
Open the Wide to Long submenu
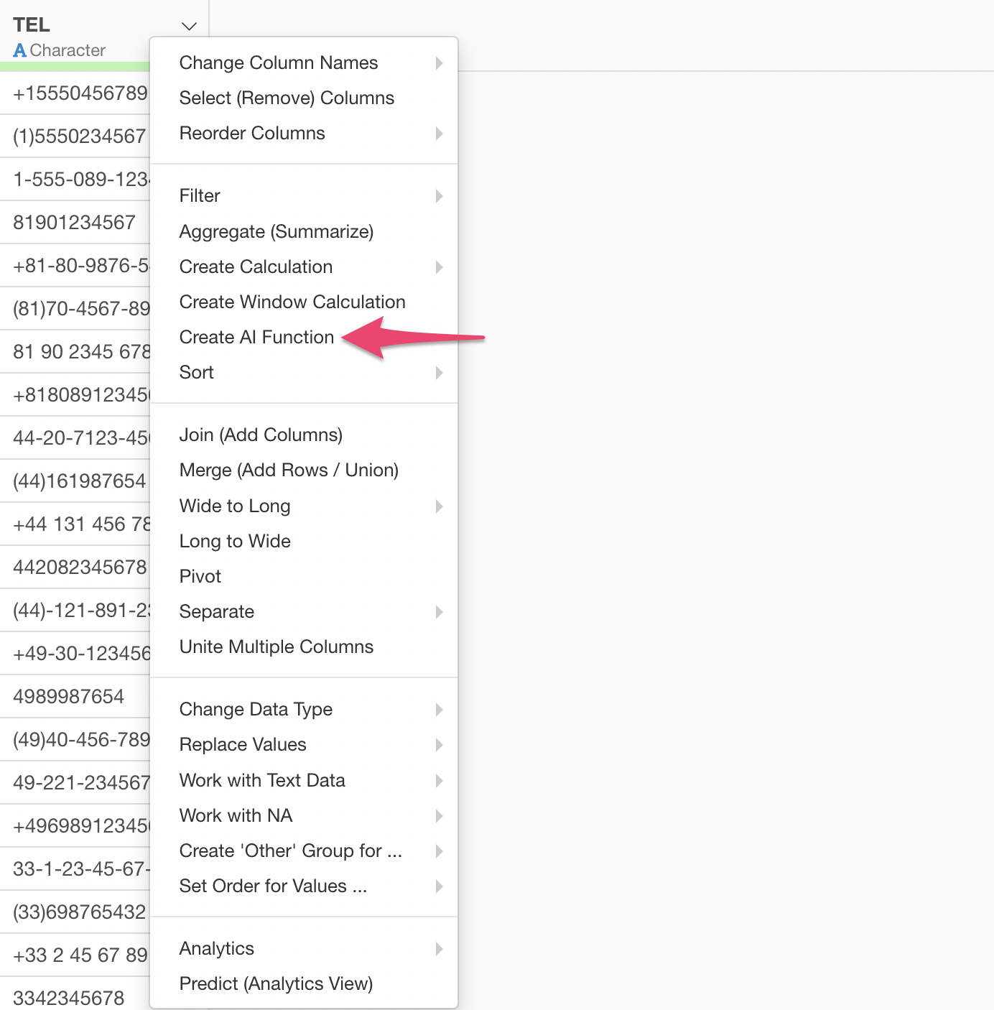[x=235, y=506]
